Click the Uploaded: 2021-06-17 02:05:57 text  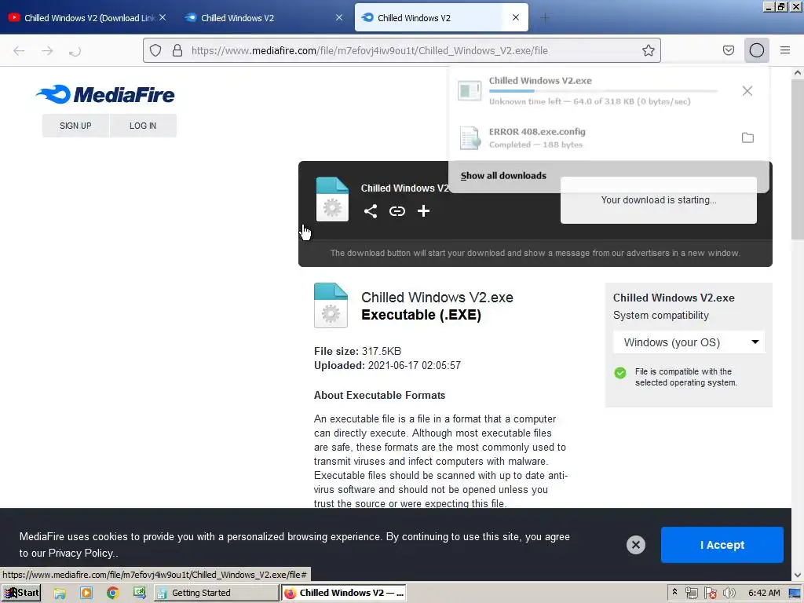point(387,365)
